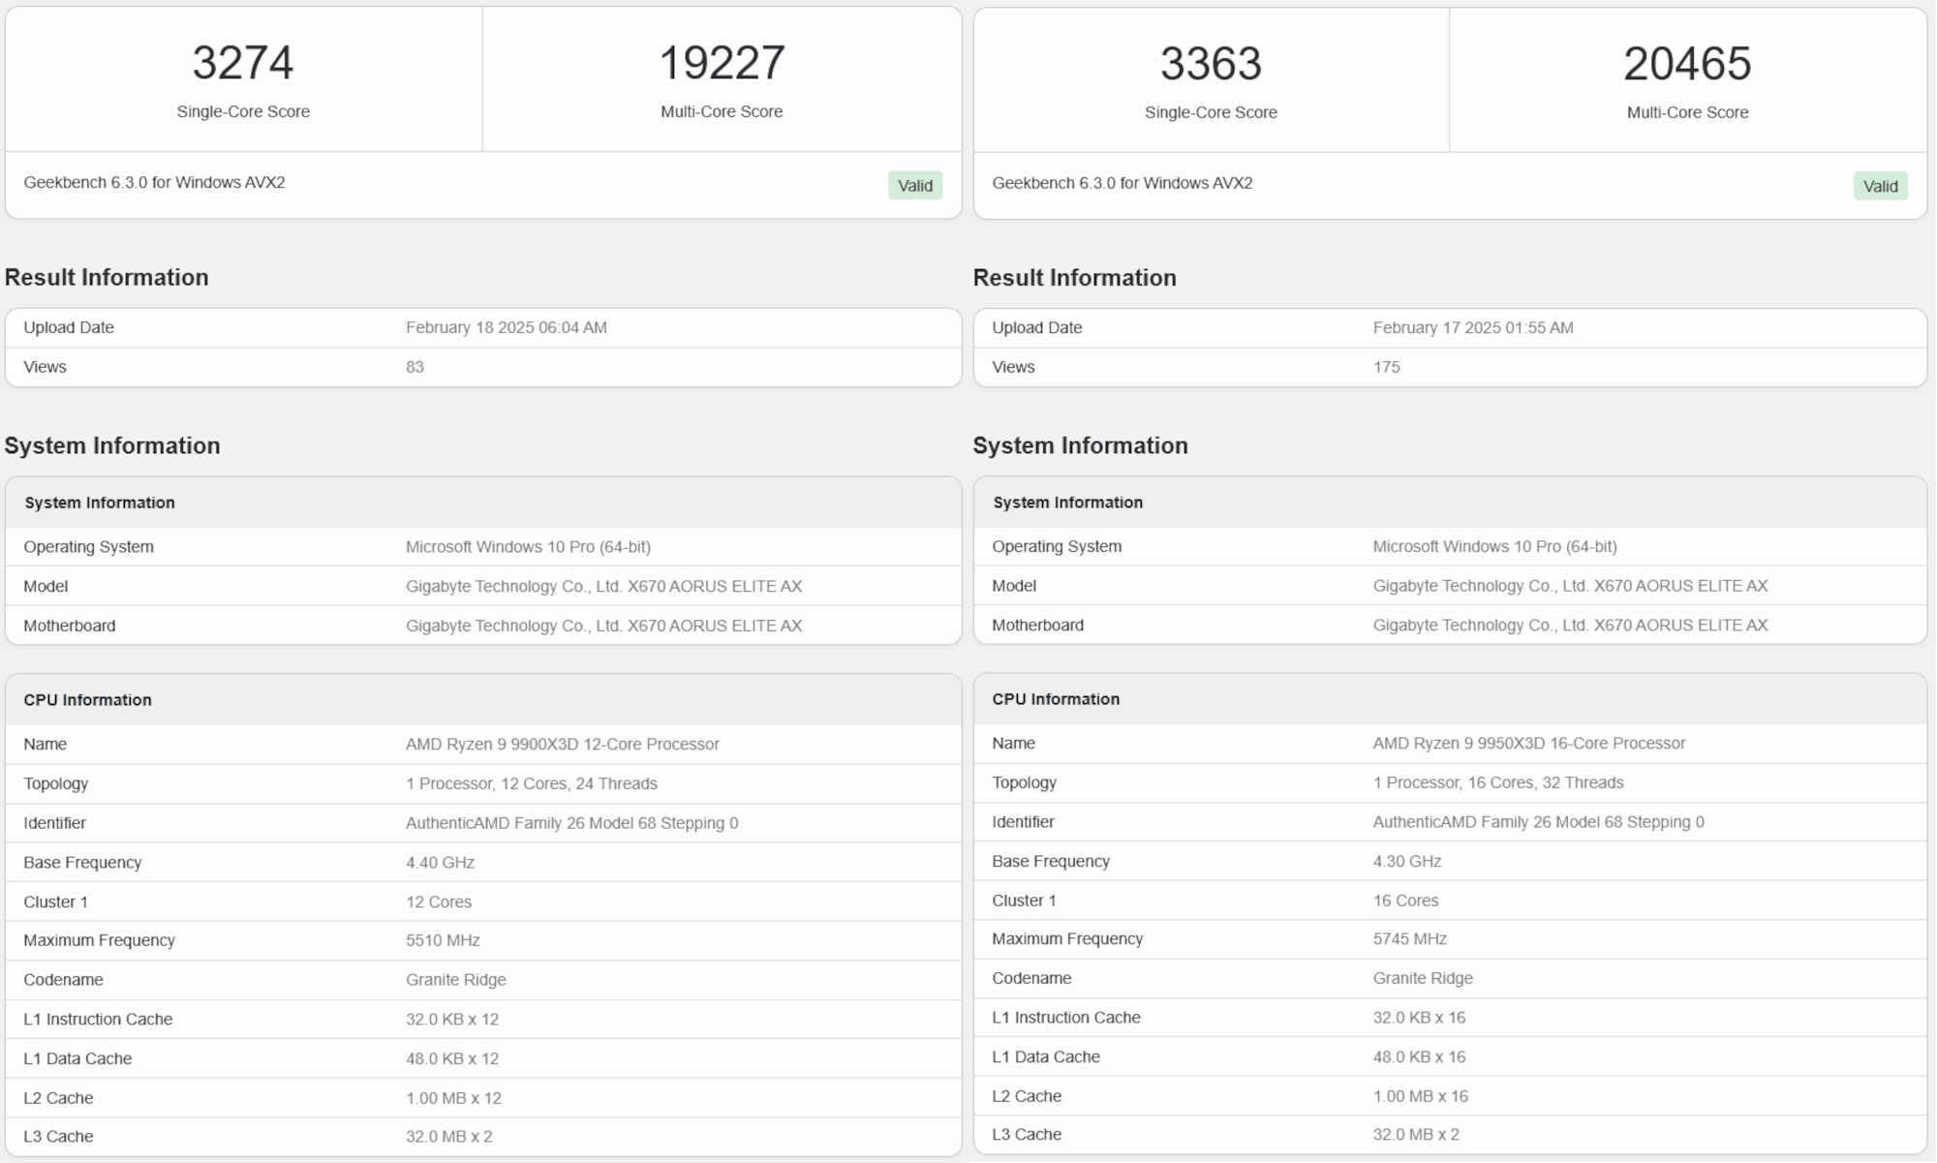The image size is (1937, 1163).
Task: Select the right System Information heading
Action: pos(1081,445)
